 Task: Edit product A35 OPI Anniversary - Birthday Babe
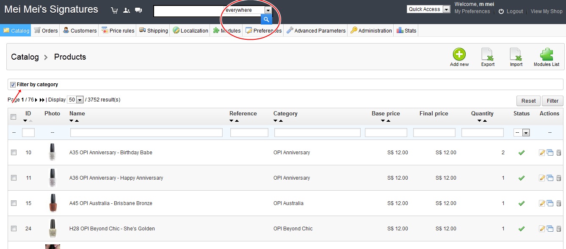(542, 153)
